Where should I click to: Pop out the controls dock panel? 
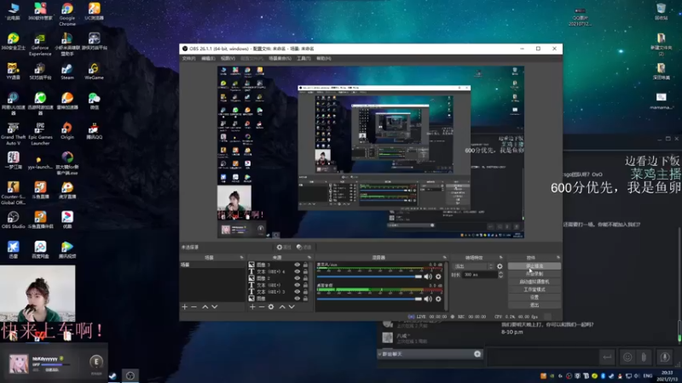(558, 258)
